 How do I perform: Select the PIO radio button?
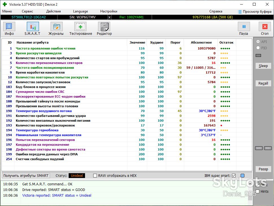click(x=258, y=48)
